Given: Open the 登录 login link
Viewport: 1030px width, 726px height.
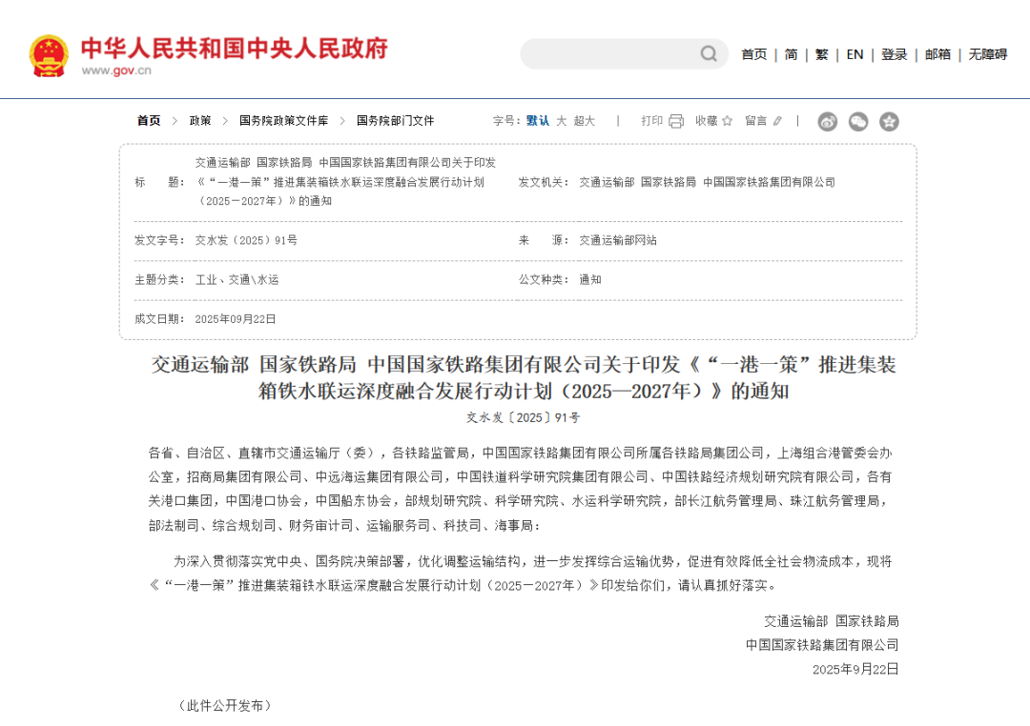Looking at the screenshot, I should click(x=894, y=54).
